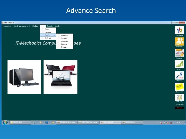Click the desktop computer picture
This screenshot has width=186, height=139.
point(24,77)
